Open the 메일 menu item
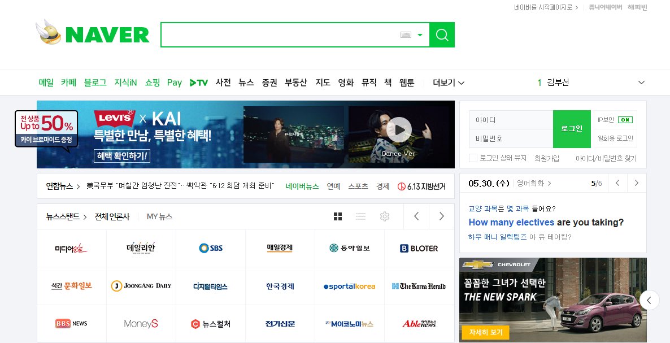The height and width of the screenshot is (343, 670). point(46,83)
